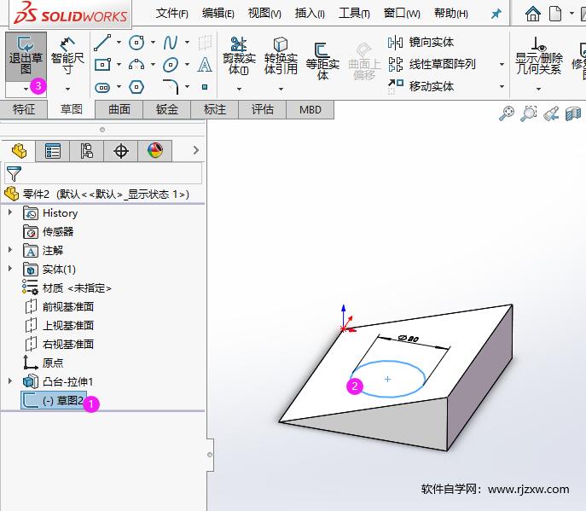Open the 帮助(H) menu
586x511 pixels.
(x=450, y=14)
